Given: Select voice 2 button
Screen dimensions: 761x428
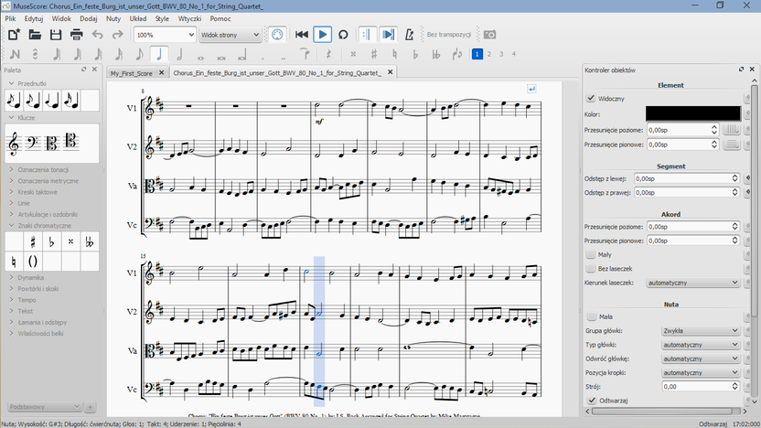Looking at the screenshot, I should pyautogui.click(x=489, y=54).
